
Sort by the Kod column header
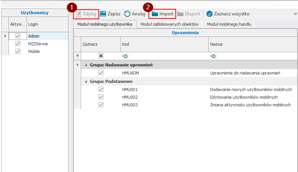pos(164,44)
